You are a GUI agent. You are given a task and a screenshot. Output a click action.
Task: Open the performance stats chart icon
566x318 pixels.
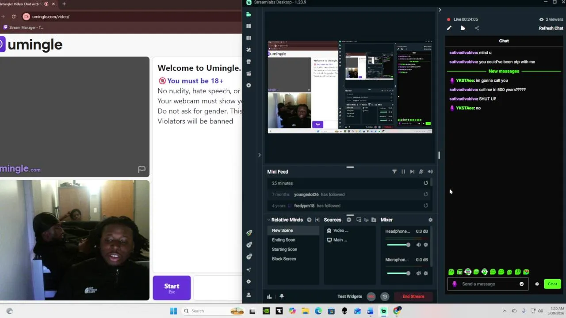269,296
